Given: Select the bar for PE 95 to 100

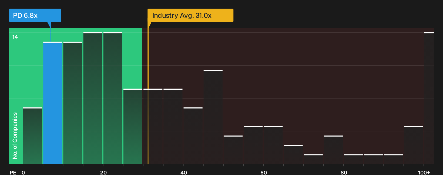Looking at the screenshot, I should point(414,145).
